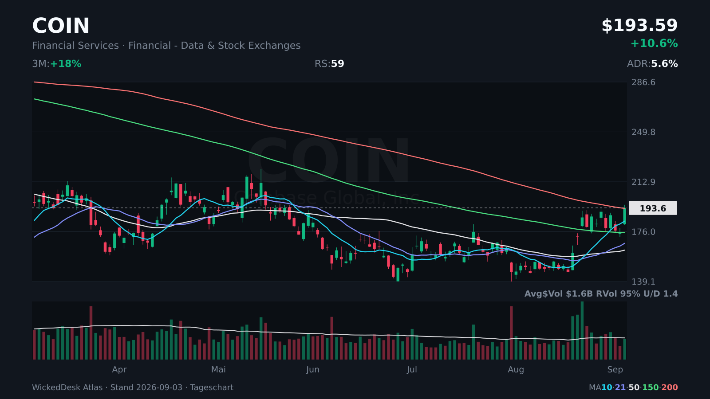Click the MA 200 legend entry
Image resolution: width=710 pixels, height=399 pixels.
[x=670, y=387]
